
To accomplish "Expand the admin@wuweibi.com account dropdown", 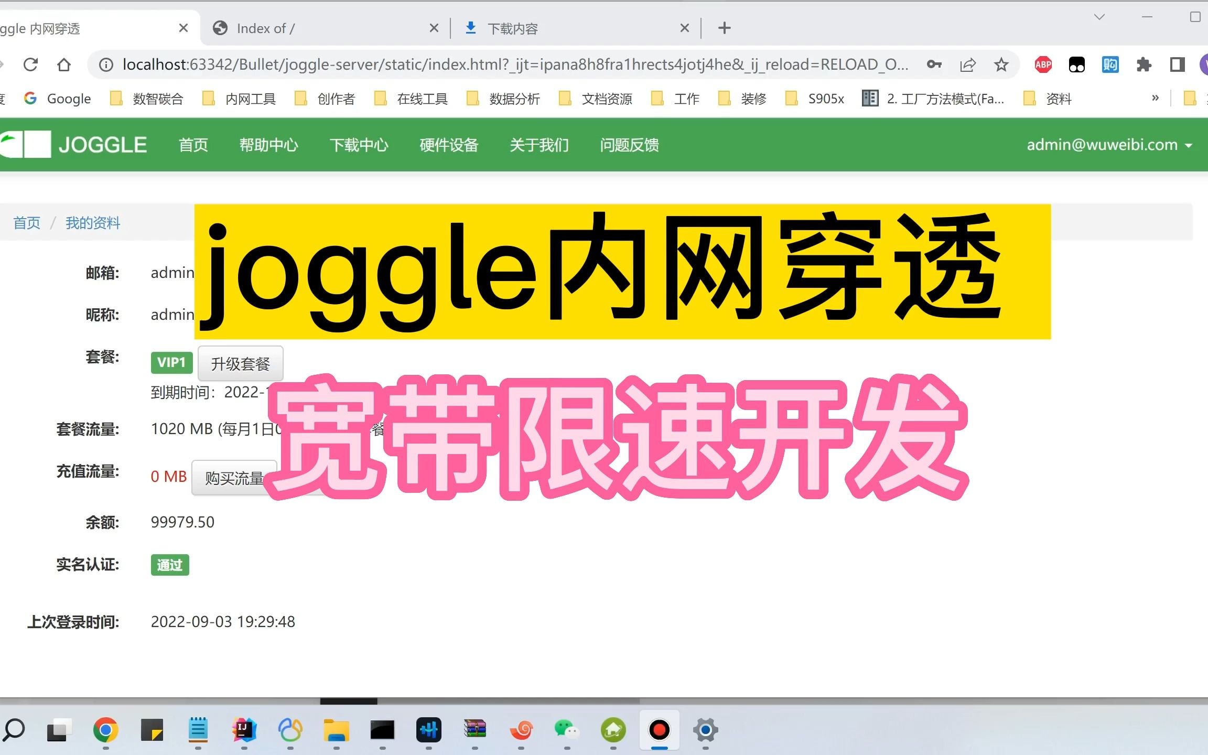I will point(1109,145).
